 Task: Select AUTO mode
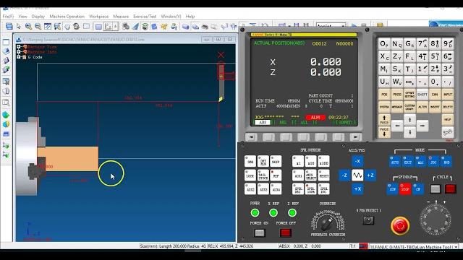(x=395, y=162)
